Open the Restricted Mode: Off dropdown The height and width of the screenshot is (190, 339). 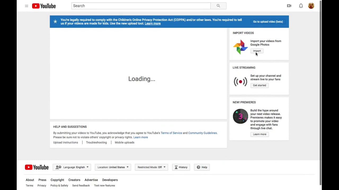pos(151,167)
